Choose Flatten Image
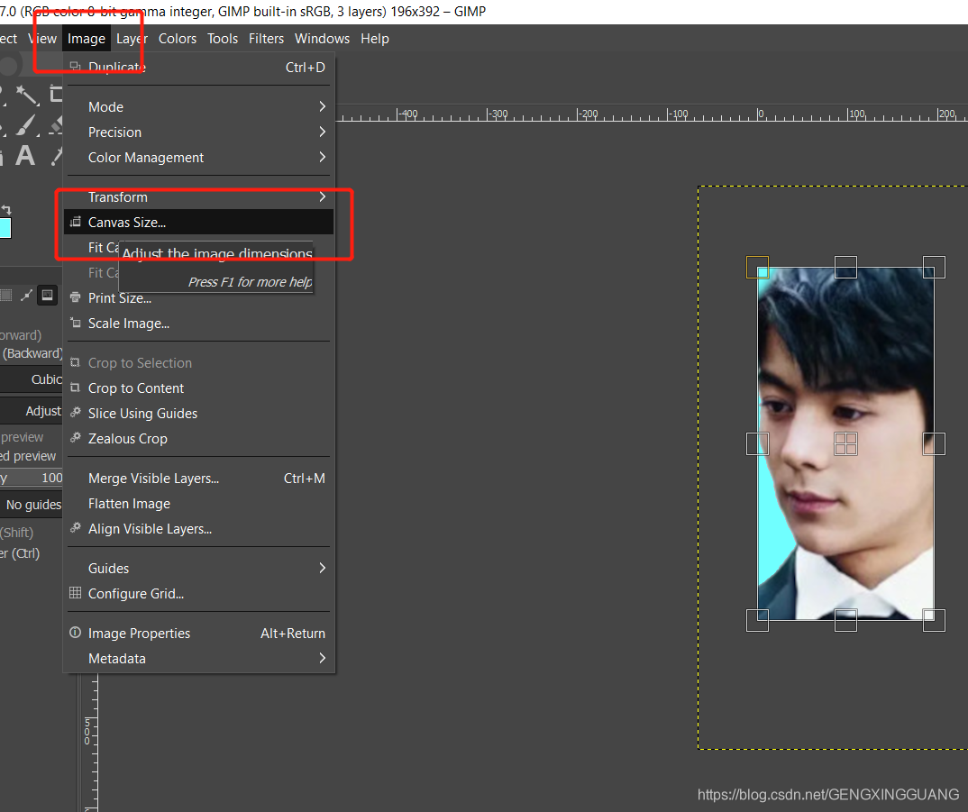Screen dimensions: 968x812 199,504
